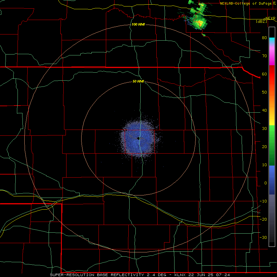
Task: Click the KLNX station identifier in the caption
Action: coord(180,275)
